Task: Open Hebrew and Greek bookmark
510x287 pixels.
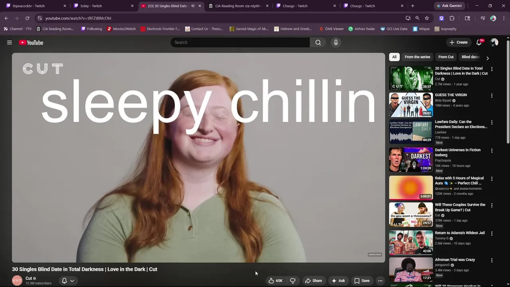Action: click(x=293, y=29)
